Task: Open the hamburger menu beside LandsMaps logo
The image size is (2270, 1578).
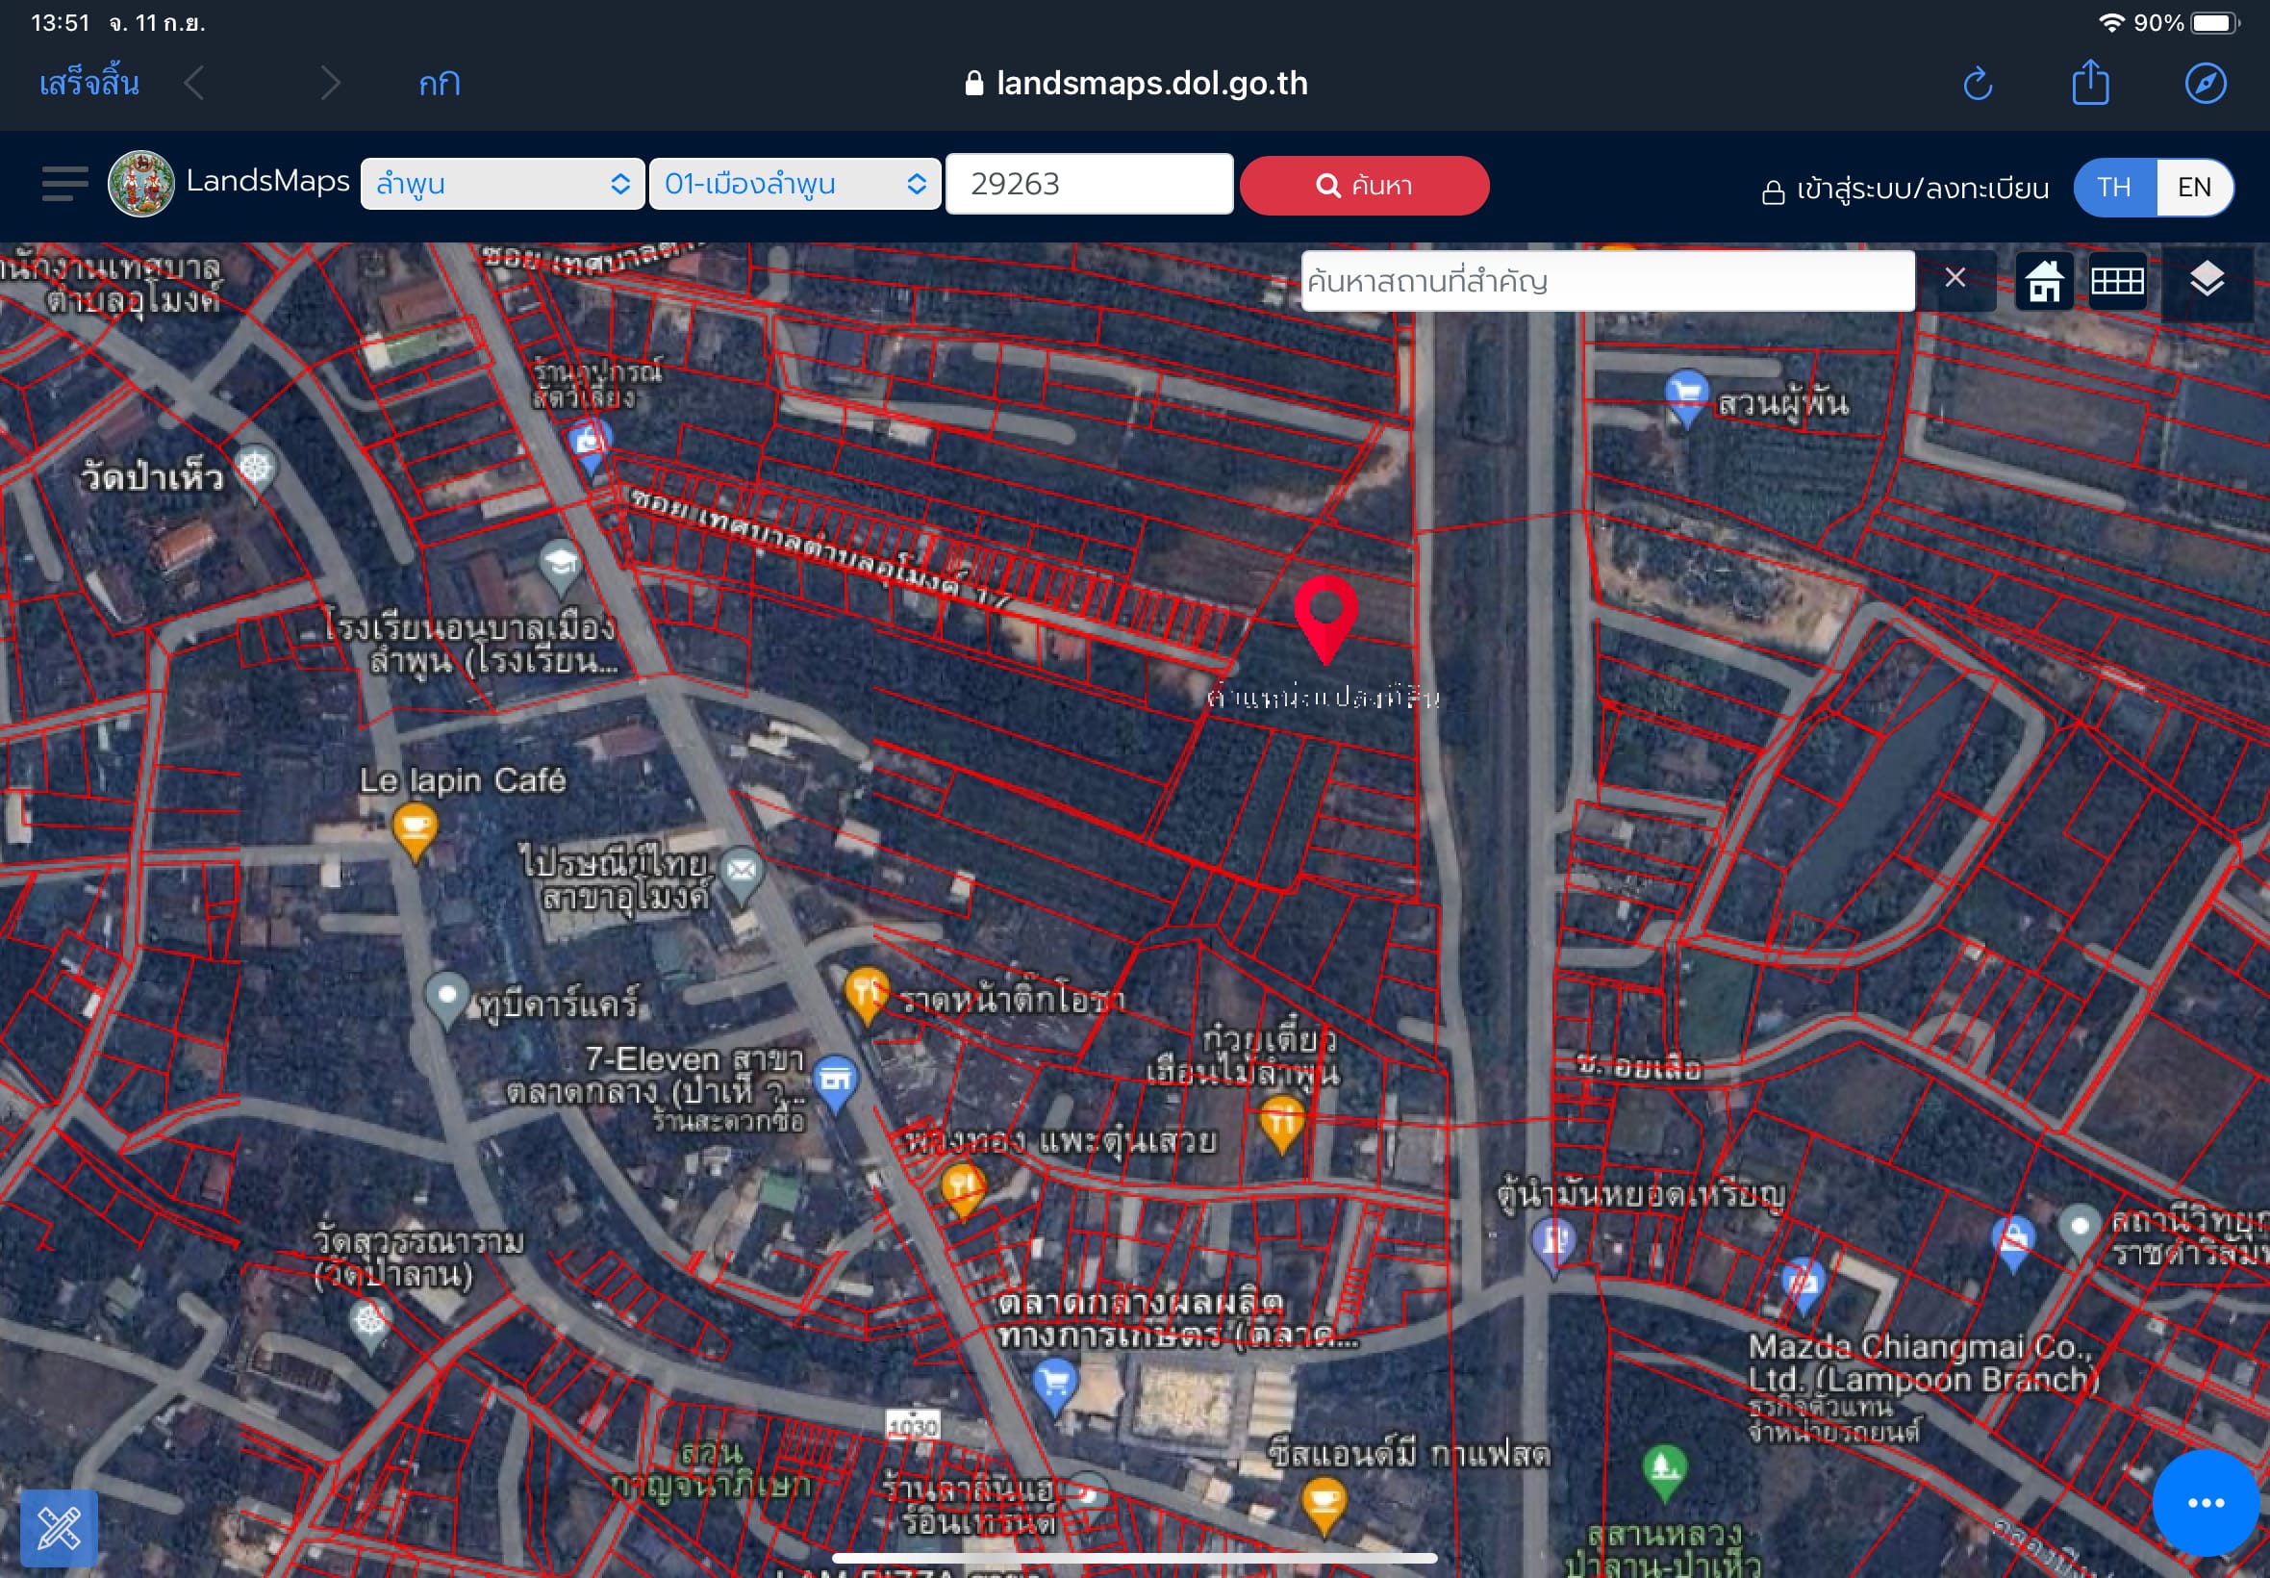Action: click(64, 184)
